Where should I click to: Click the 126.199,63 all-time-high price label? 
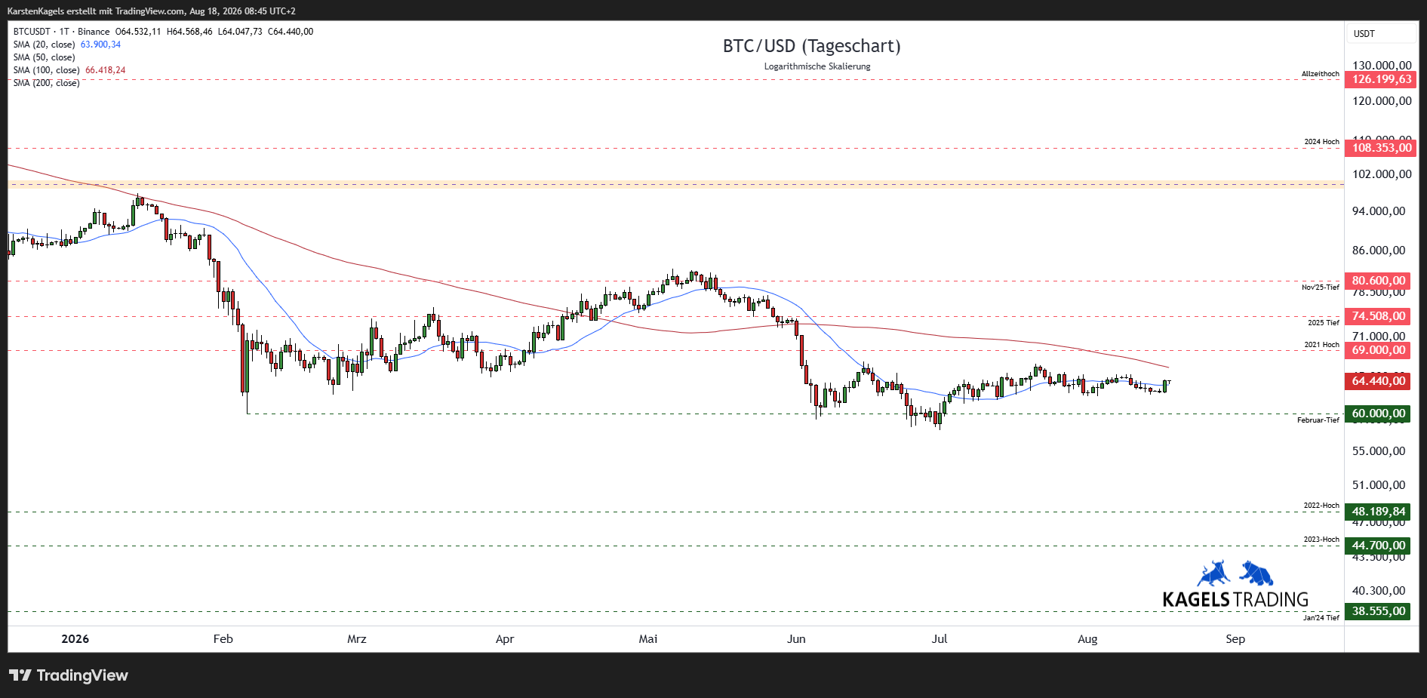(1381, 79)
